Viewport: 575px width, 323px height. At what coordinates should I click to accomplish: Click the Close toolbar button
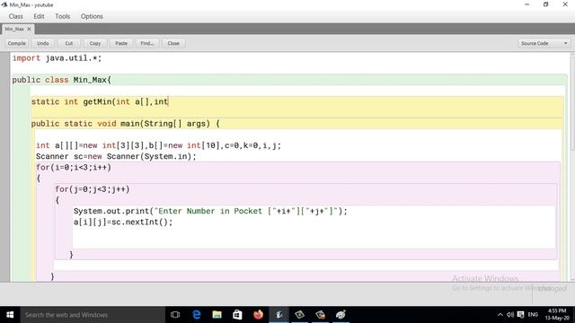click(173, 43)
